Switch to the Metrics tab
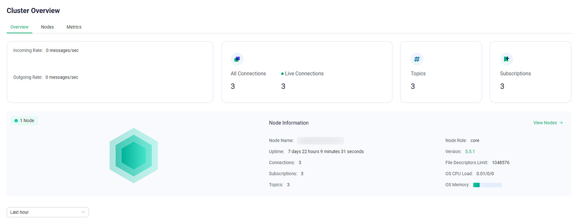This screenshot has width=573, height=222. pos(74,27)
